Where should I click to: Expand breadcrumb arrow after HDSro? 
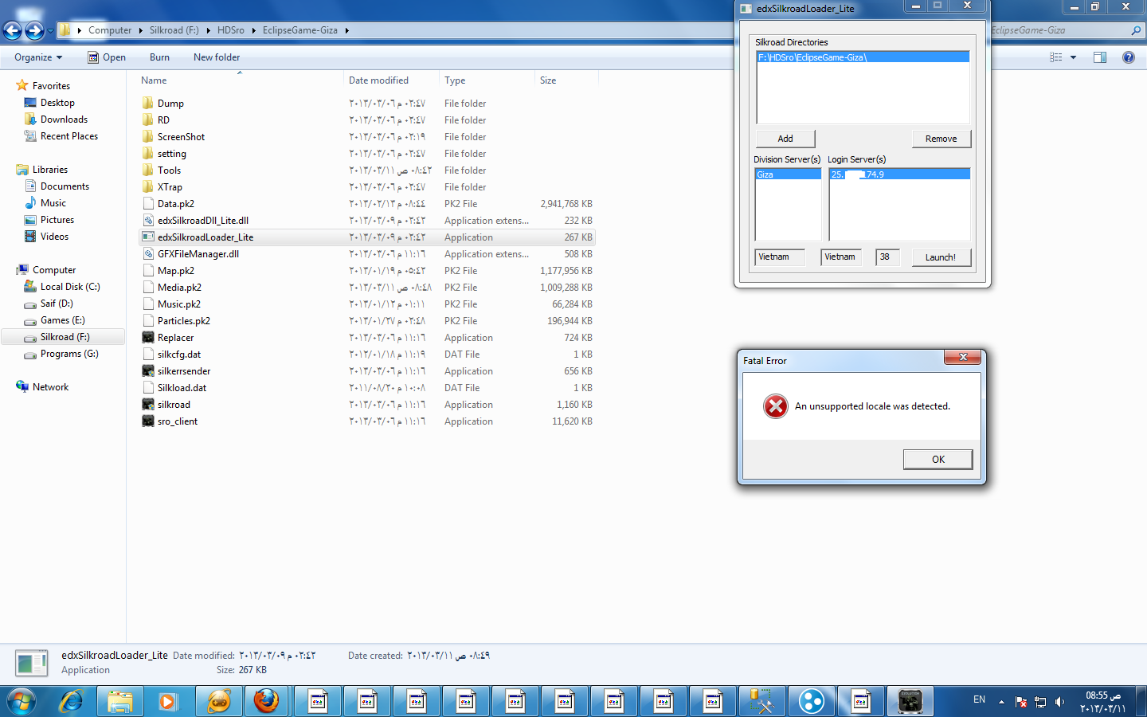pos(253,30)
